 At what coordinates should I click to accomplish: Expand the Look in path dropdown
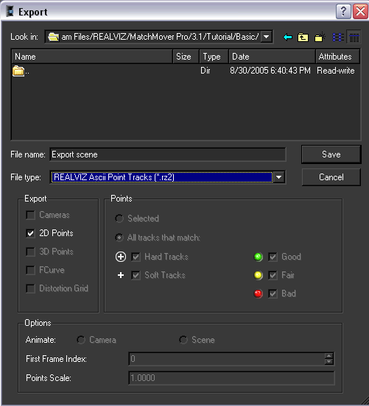click(267, 37)
